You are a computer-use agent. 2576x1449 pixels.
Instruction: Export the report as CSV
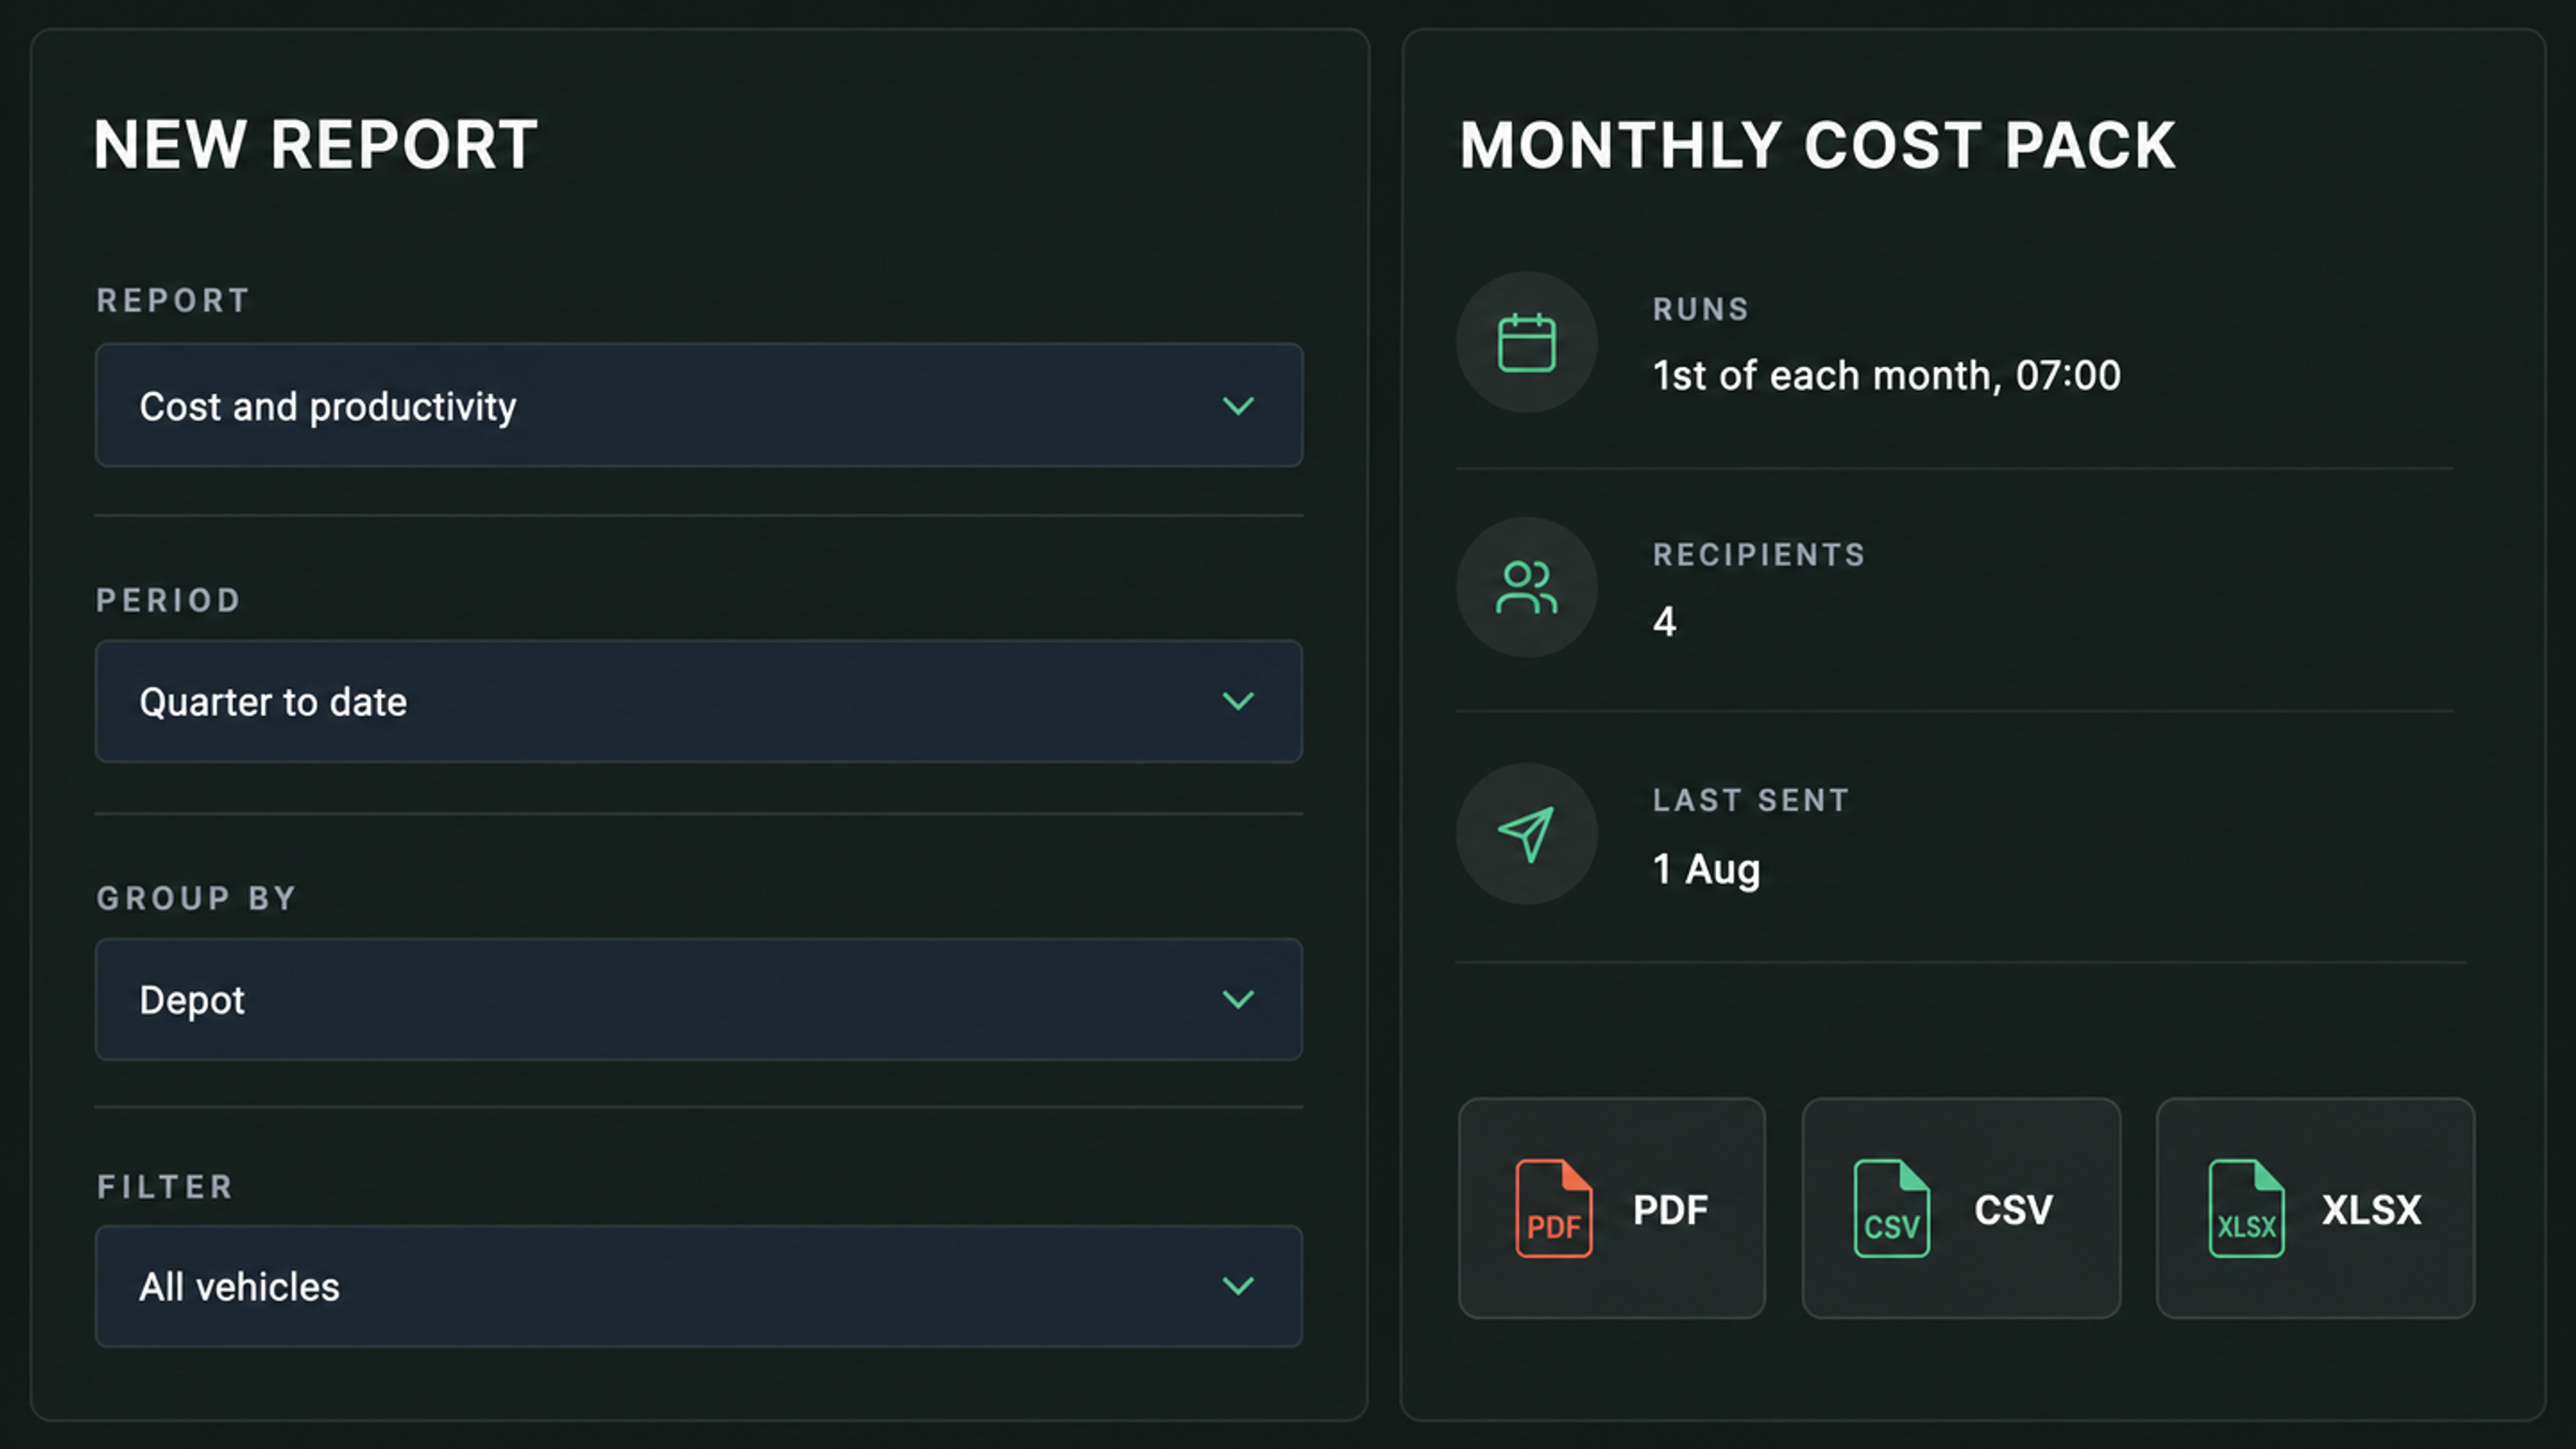(x=1961, y=1208)
